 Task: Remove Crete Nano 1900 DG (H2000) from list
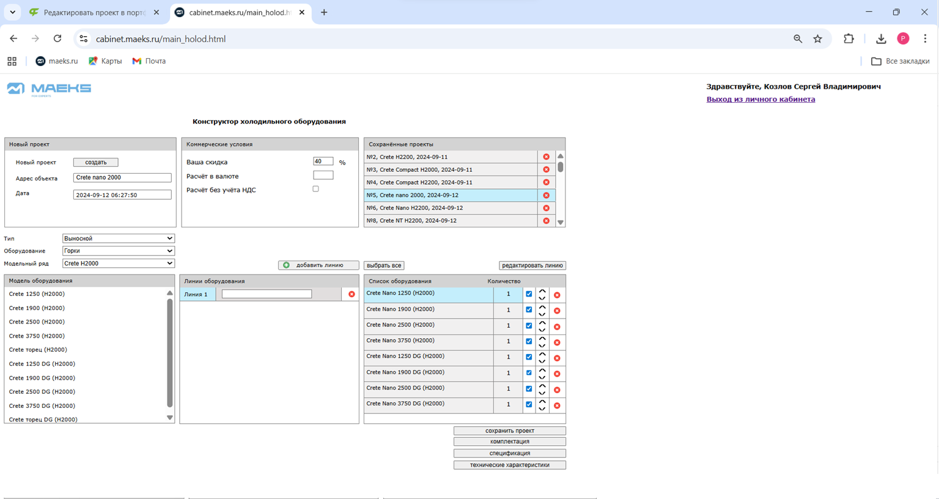coord(557,374)
